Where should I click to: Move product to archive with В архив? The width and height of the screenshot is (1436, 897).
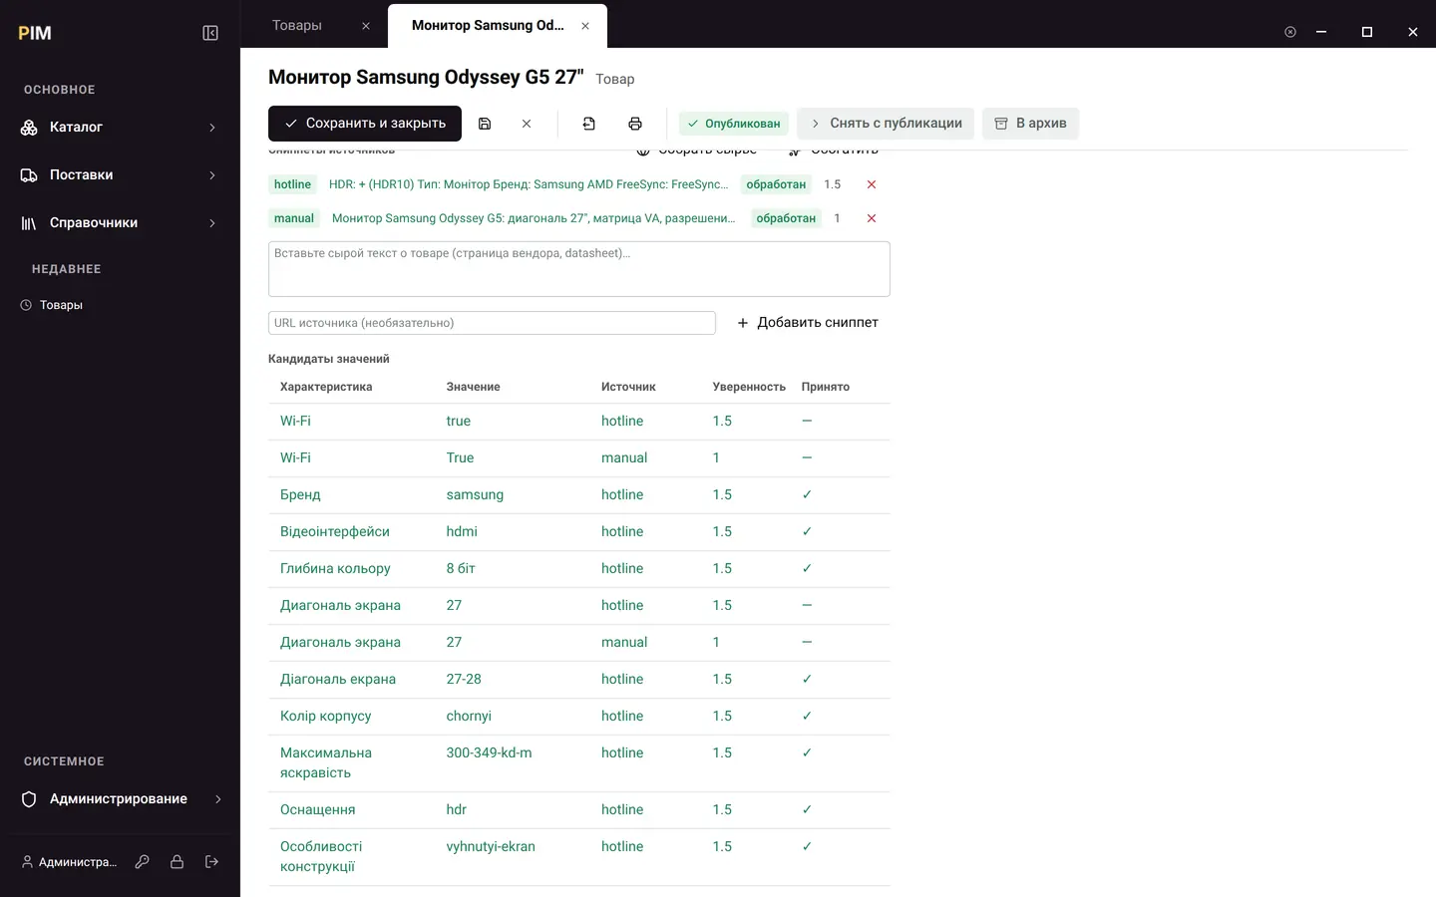[1030, 124]
